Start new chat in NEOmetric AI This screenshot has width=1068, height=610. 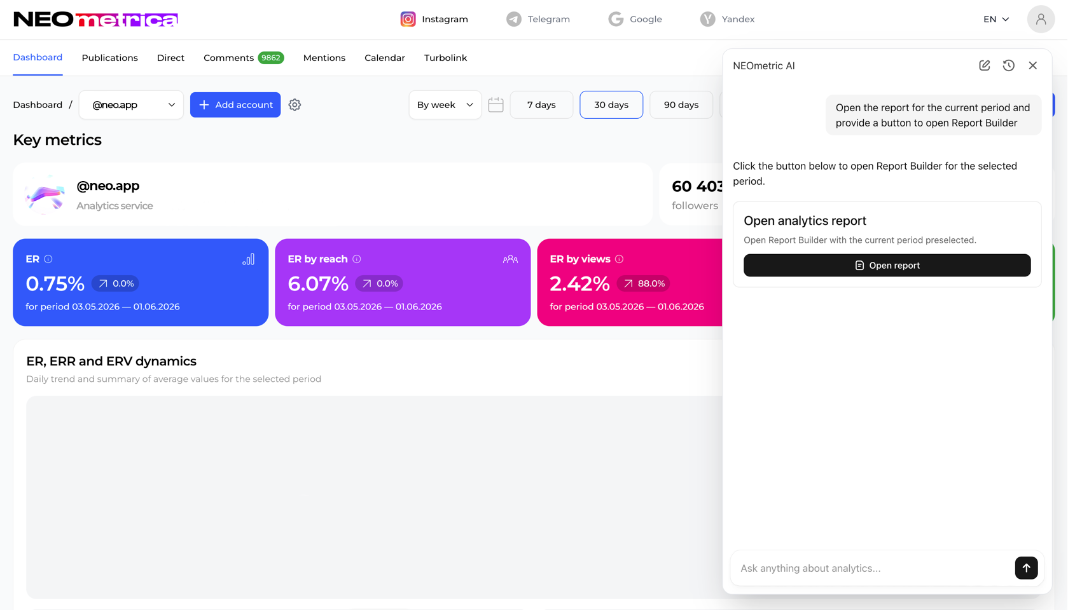tap(984, 65)
